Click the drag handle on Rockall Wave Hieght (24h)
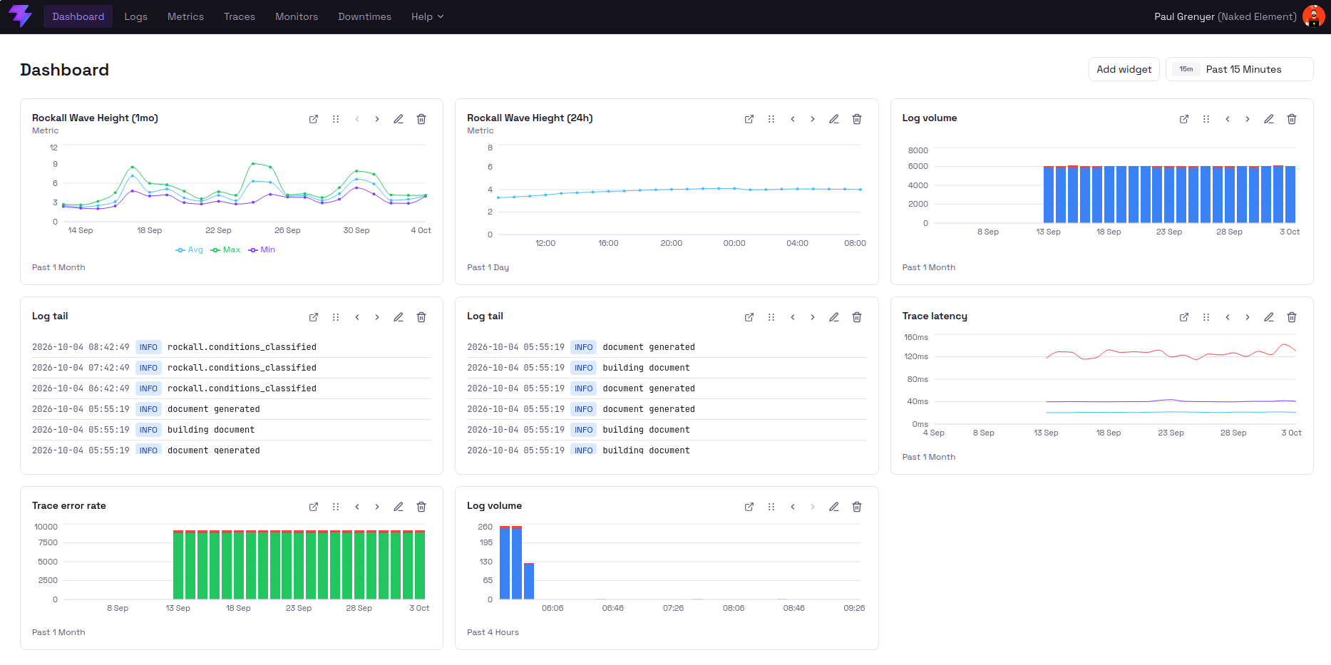 click(x=771, y=119)
